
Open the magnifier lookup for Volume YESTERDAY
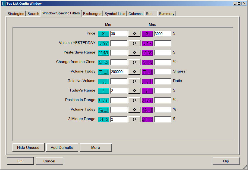(134, 43)
